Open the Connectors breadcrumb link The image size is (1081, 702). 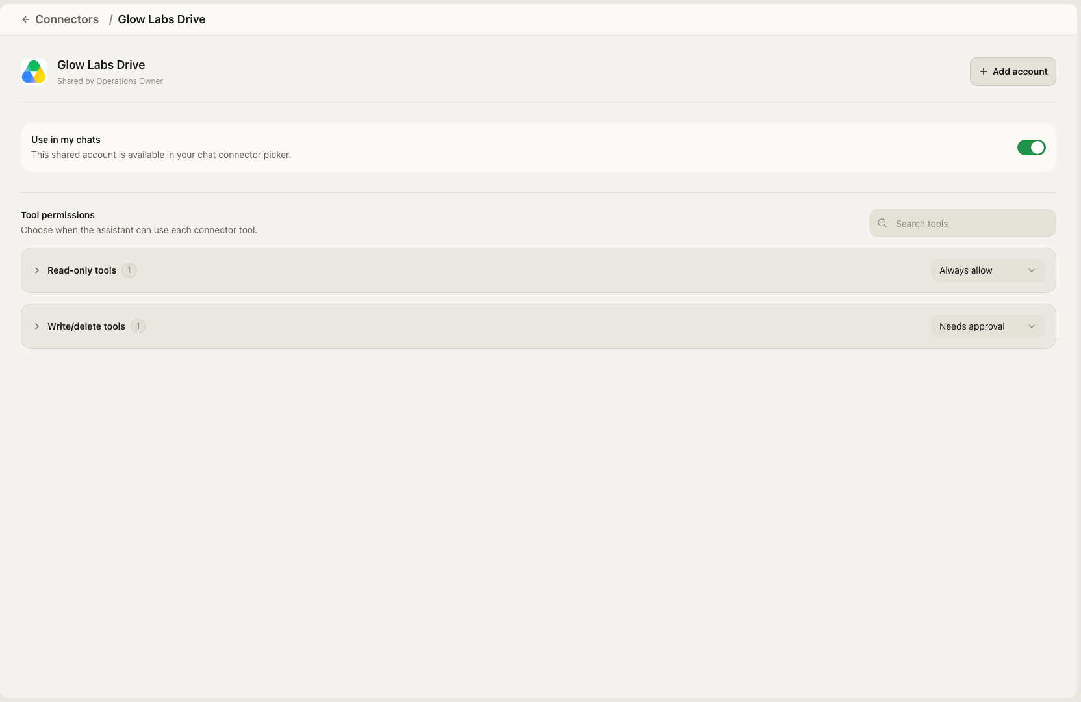[x=67, y=19]
